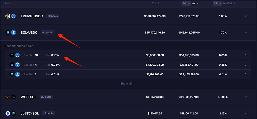Click token icons of Bin Step 4 pool

tap(15, 65)
